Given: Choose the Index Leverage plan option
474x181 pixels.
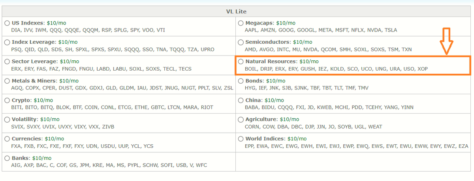Looking at the screenshot, I should (x=7, y=42).
